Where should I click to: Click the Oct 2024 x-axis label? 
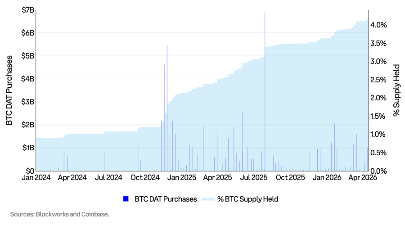(145, 178)
